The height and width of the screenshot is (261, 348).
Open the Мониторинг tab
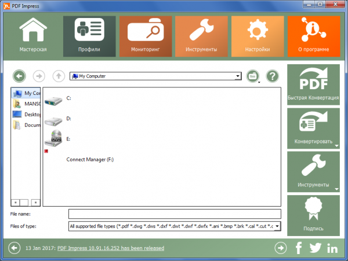click(x=146, y=36)
